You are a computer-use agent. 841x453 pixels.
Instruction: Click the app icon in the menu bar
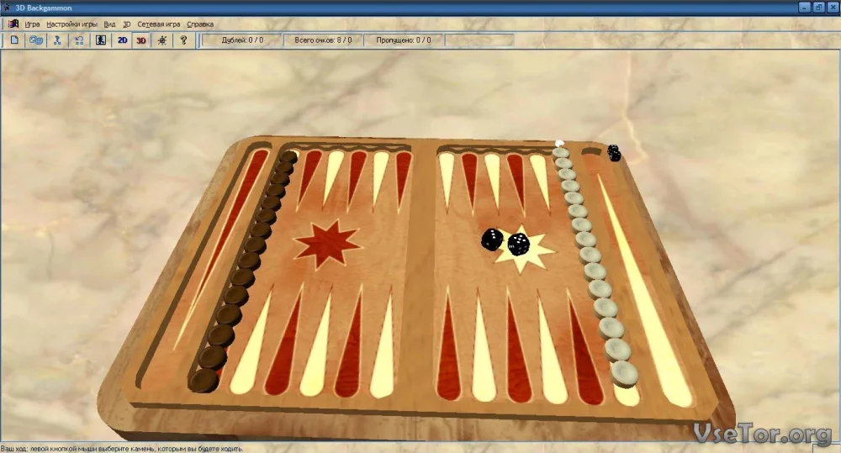[13, 24]
